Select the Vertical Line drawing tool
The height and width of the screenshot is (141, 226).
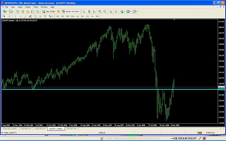tap(15, 16)
